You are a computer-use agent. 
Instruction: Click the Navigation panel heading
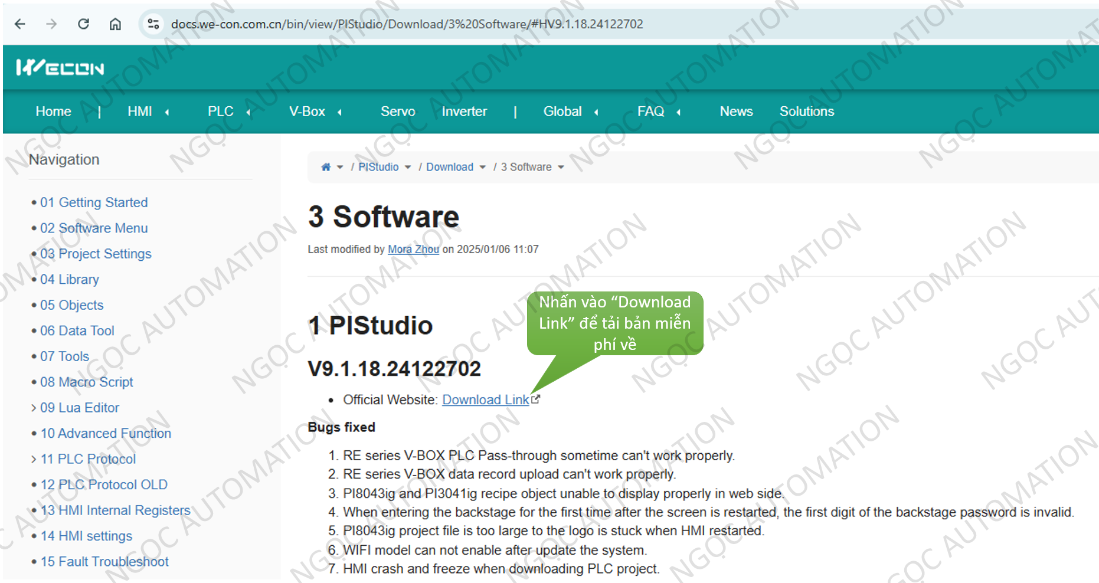(x=64, y=159)
